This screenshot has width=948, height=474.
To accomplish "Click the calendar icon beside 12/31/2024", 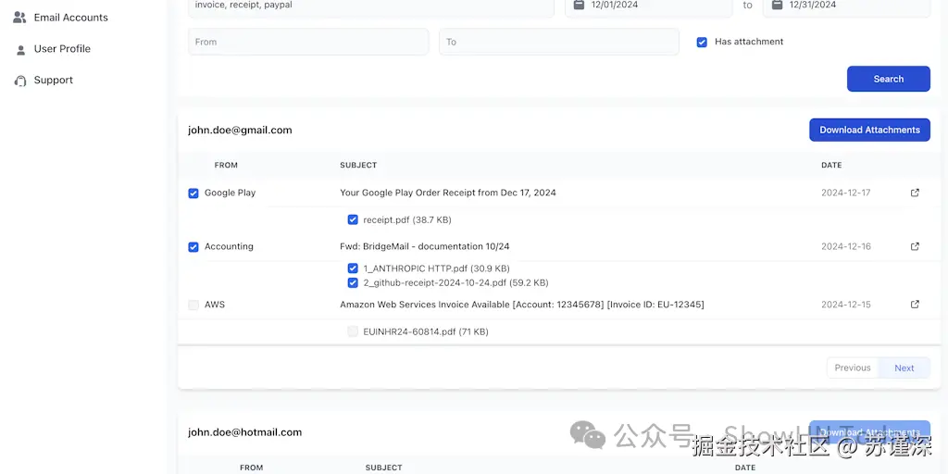I will point(777,5).
